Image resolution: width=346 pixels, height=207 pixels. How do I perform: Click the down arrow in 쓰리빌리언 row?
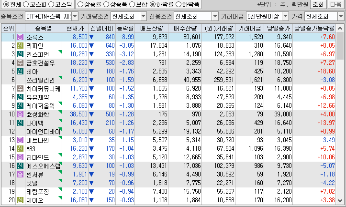[91, 80]
